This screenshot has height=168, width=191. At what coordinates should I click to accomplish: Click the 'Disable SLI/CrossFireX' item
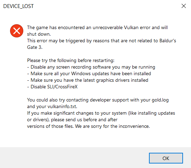[52, 87]
